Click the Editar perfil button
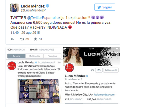The width and height of the screenshot is (153, 107). pos(111,70)
